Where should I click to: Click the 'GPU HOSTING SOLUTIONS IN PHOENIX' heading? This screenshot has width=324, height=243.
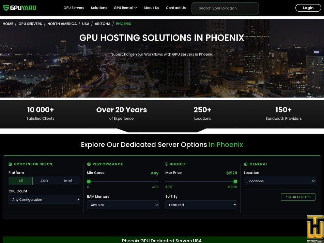(162, 38)
